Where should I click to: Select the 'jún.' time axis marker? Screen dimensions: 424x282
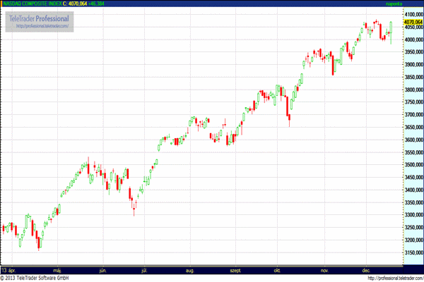point(102,271)
